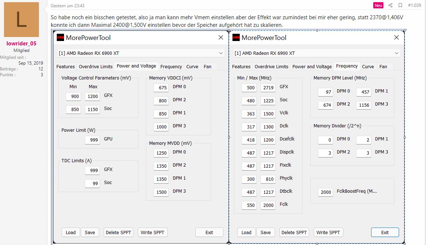The image size is (426, 245).
Task: Switch to Features tab in right window
Action: [x=241, y=66]
